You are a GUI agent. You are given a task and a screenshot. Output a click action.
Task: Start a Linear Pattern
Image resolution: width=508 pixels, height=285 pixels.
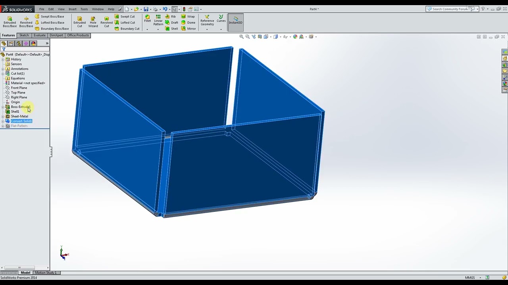[158, 20]
